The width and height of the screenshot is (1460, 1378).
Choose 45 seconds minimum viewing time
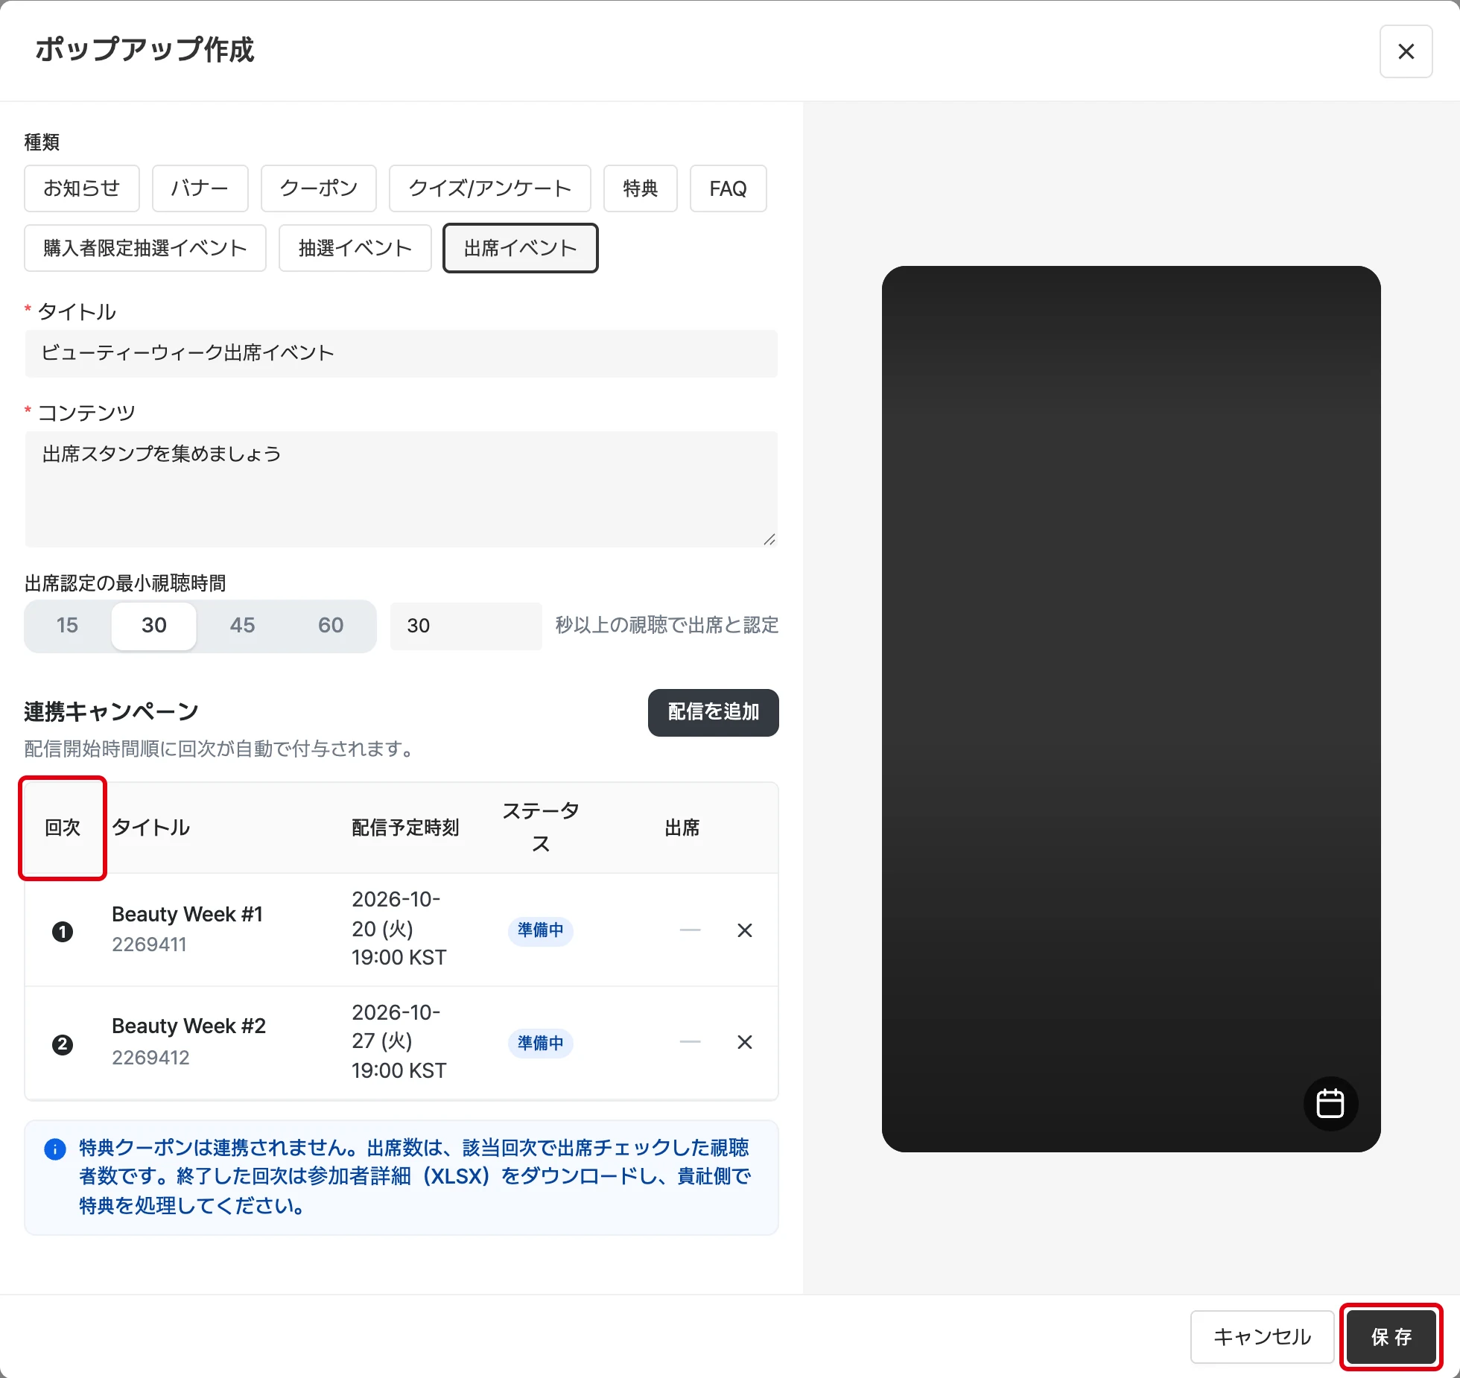(243, 626)
